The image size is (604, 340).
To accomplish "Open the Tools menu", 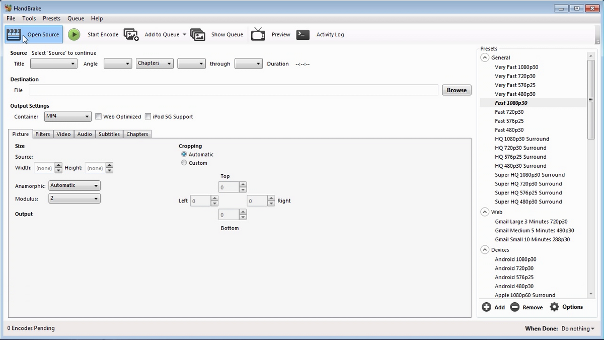I will click(x=29, y=18).
